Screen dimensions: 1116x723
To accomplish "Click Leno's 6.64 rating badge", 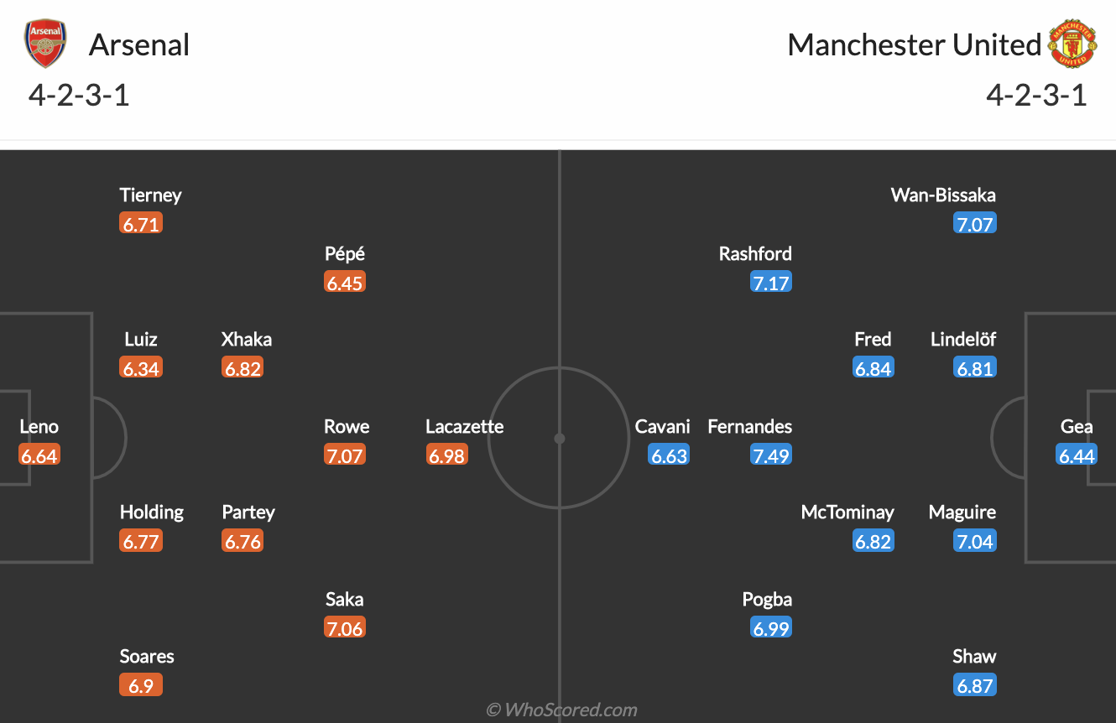I will [39, 455].
